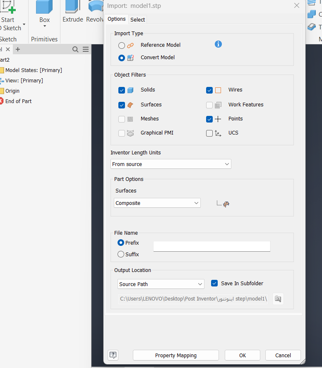Close the model browser tab

(x=8, y=49)
